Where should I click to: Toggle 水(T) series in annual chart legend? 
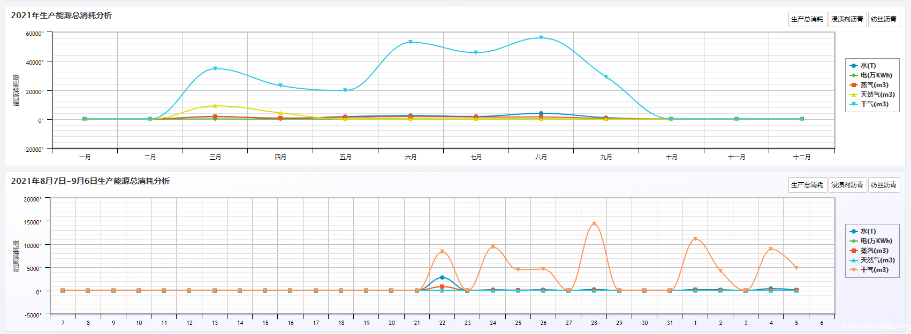868,66
